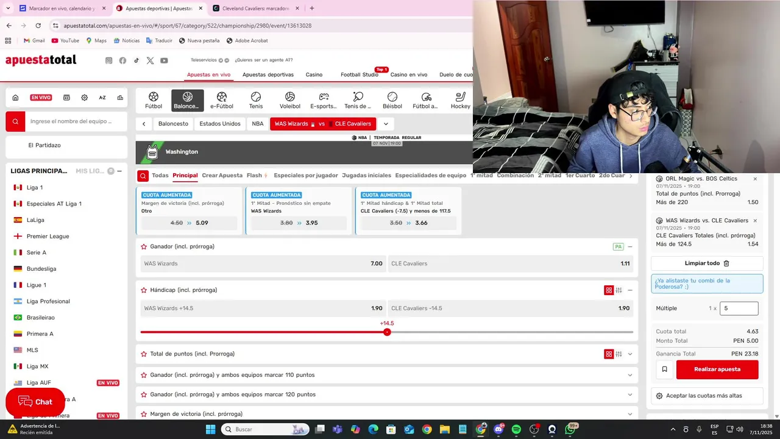Open the Chat support button
The width and height of the screenshot is (780, 439).
35,402
